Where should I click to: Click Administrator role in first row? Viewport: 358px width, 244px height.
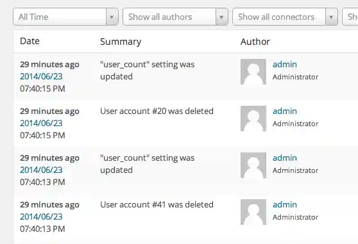pos(295,77)
